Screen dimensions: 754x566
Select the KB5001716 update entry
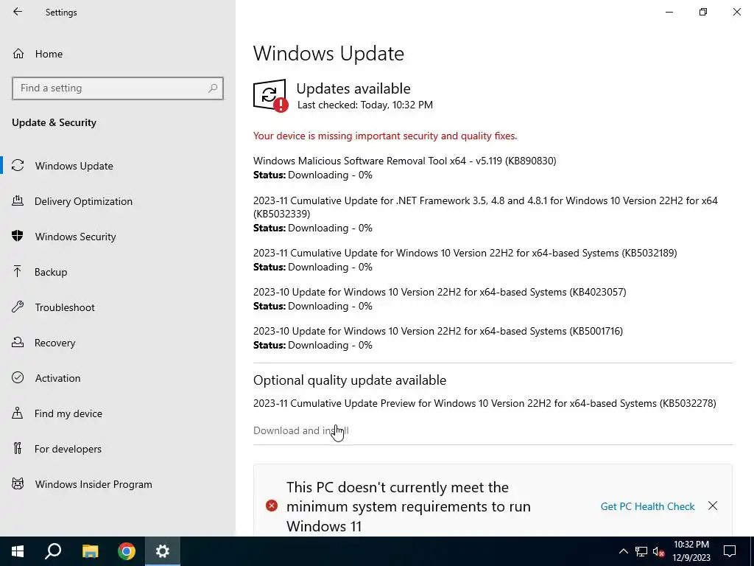coord(438,331)
